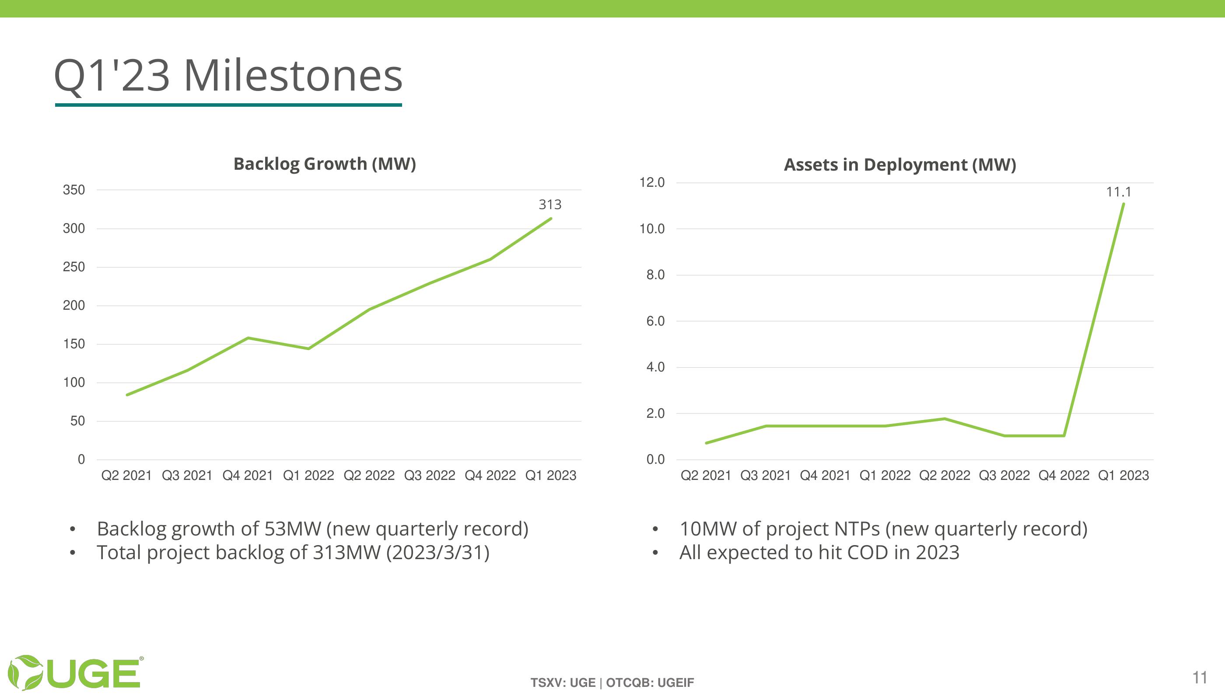Click the 2.0 y-axis label

pos(655,413)
